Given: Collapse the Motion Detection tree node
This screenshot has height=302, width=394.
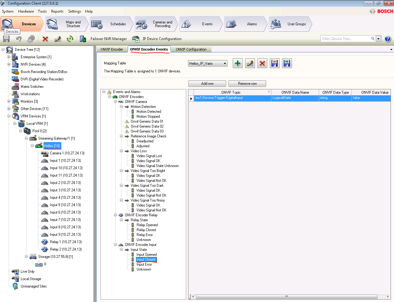Looking at the screenshot, I should (121, 107).
